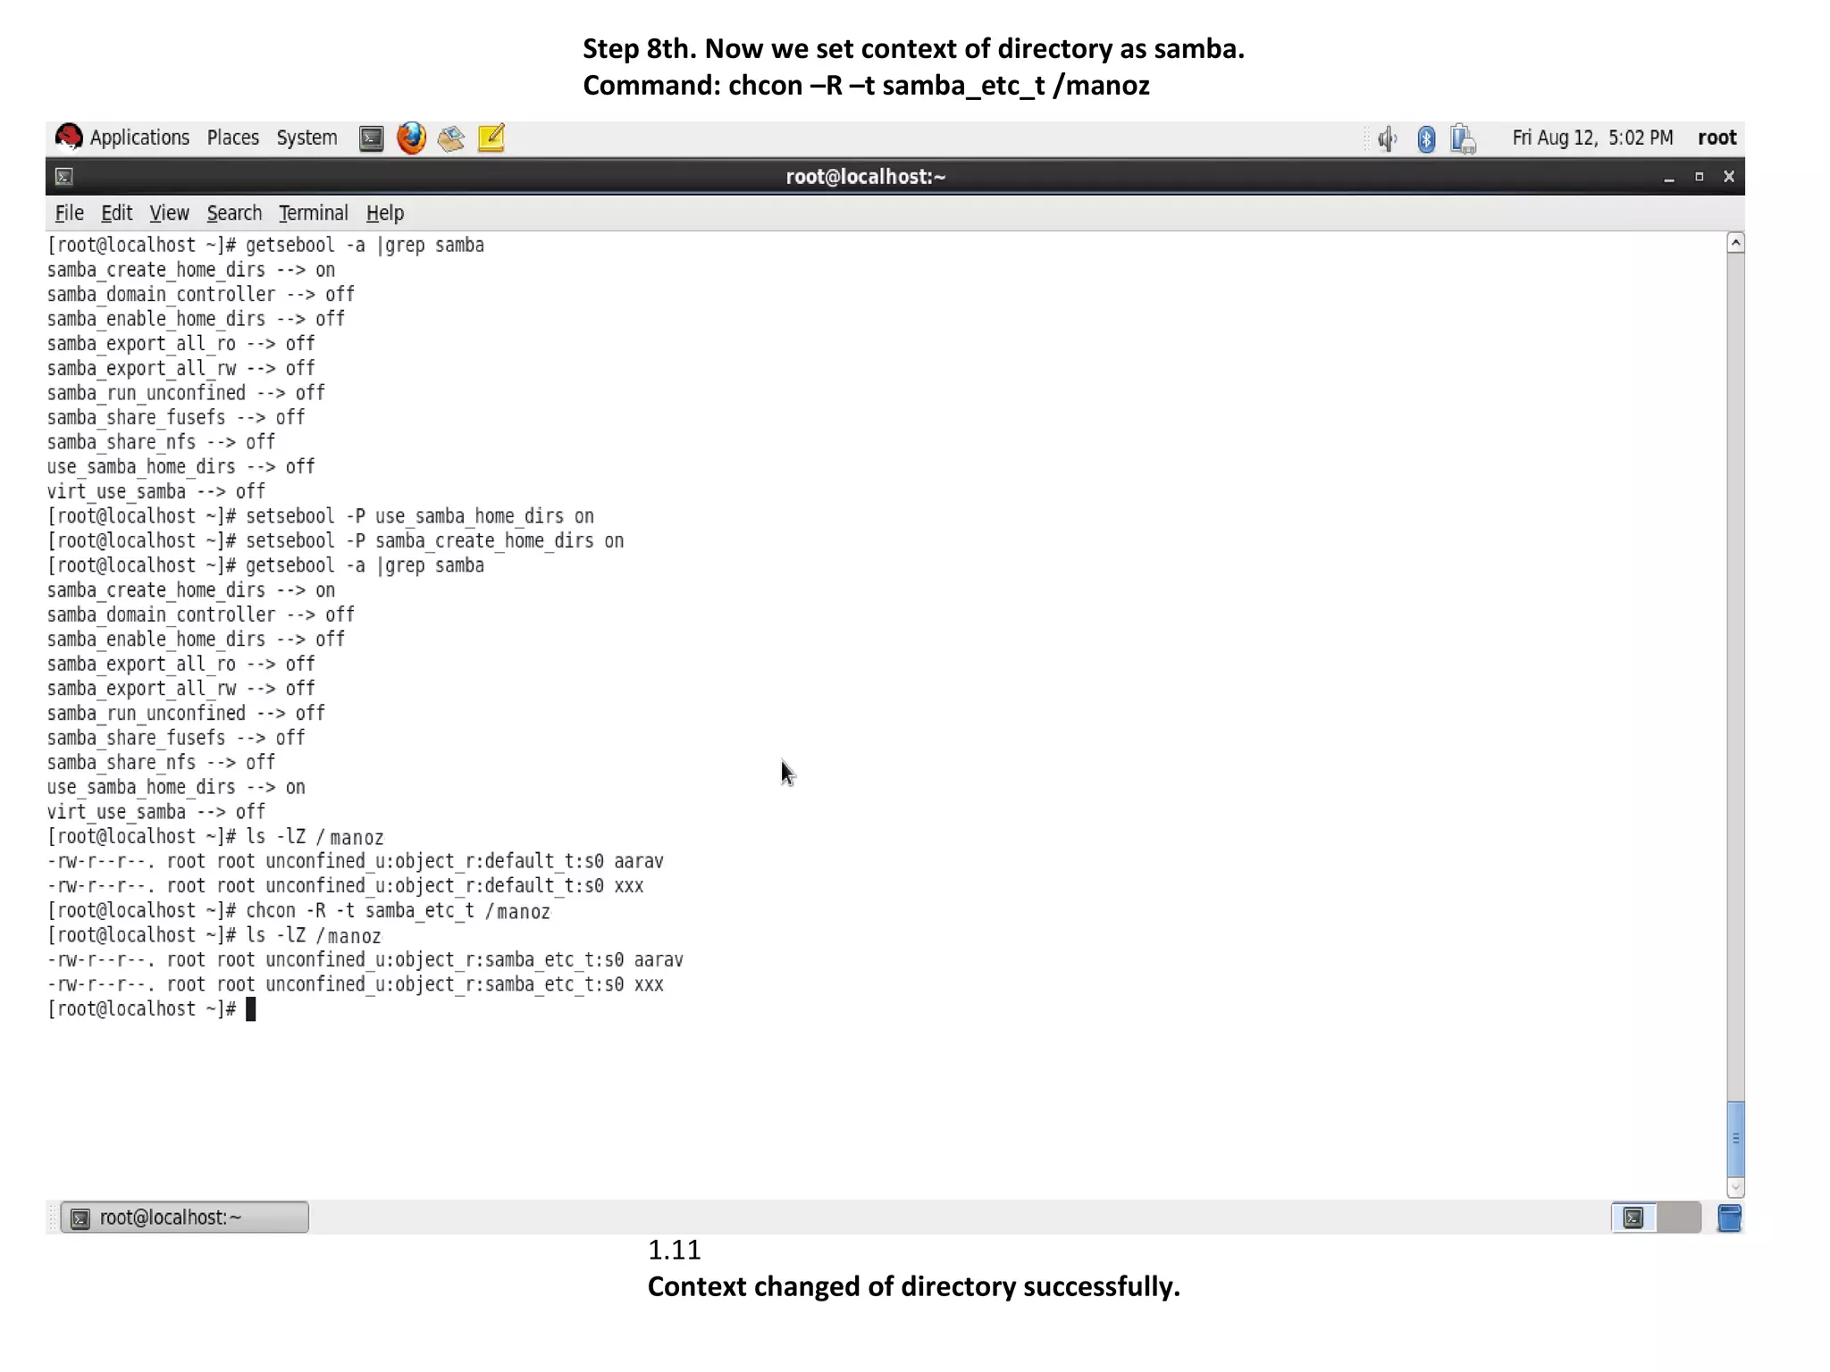Open the Edit menu in terminal
This screenshot has height=1372, width=1830.
click(x=116, y=213)
